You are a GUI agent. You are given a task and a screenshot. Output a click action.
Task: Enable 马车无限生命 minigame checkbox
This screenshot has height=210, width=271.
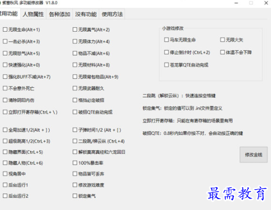pos(166,40)
